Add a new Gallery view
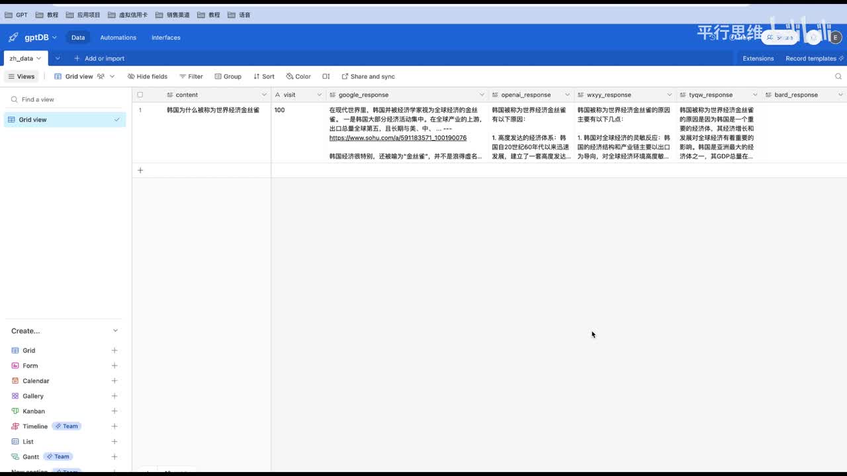847x476 pixels. point(114,396)
